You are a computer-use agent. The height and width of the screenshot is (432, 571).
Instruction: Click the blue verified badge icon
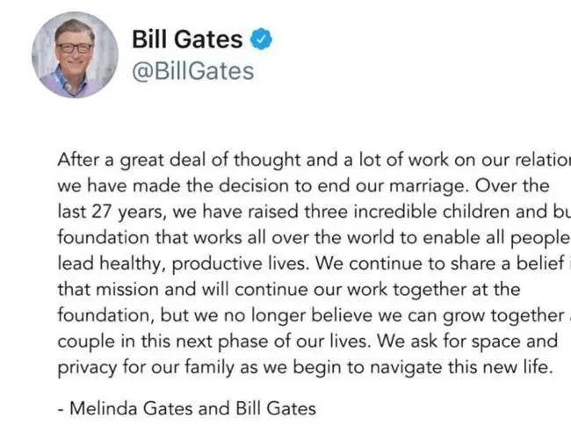coord(261,39)
